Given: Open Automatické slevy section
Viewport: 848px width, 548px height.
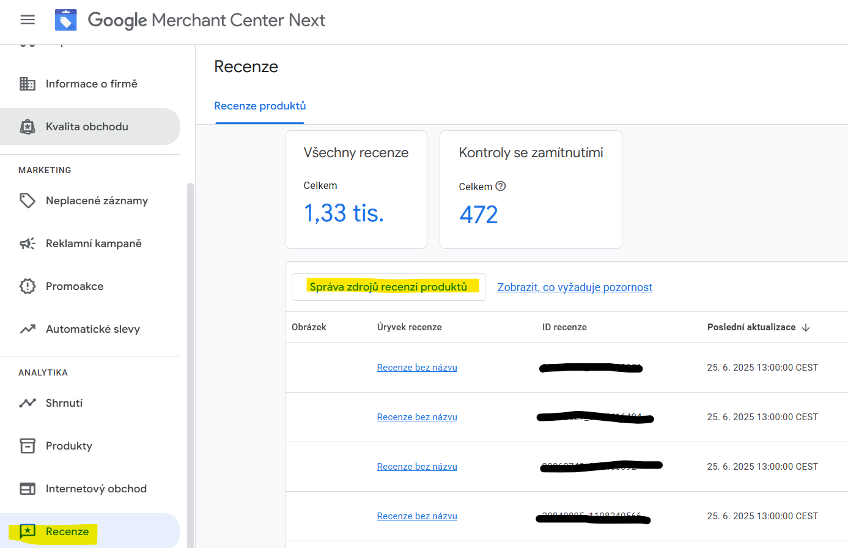Looking at the screenshot, I should point(90,329).
